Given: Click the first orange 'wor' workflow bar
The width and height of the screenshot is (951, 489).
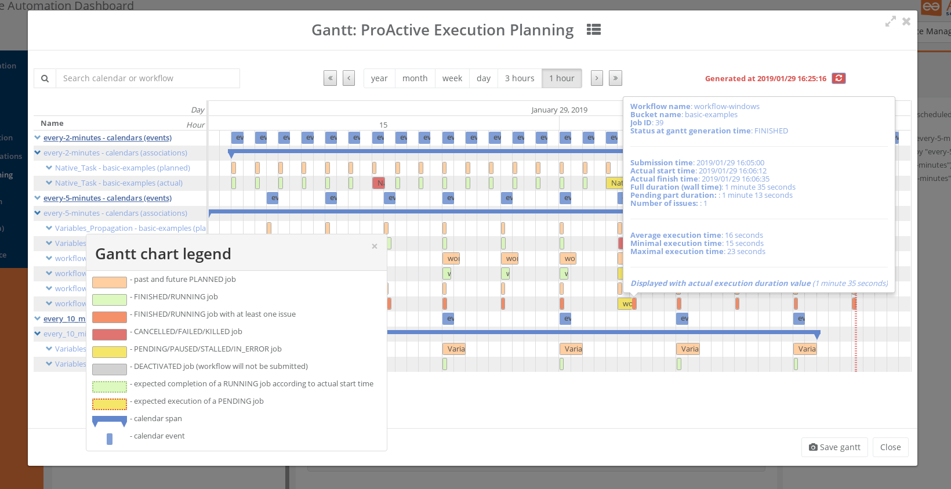Looking at the screenshot, I should [x=451, y=258].
